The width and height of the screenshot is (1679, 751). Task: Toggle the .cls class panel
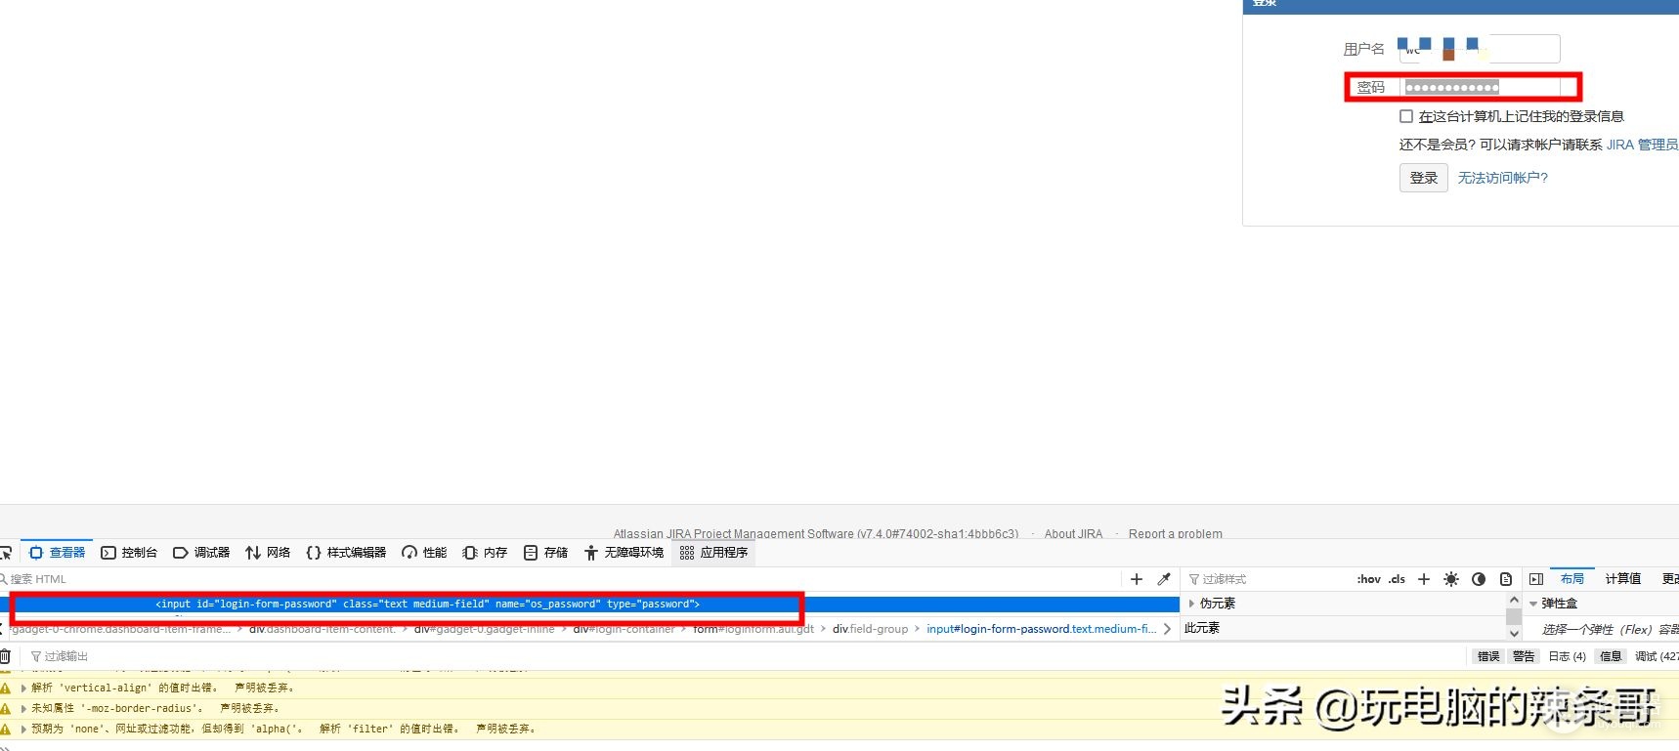tap(1397, 579)
